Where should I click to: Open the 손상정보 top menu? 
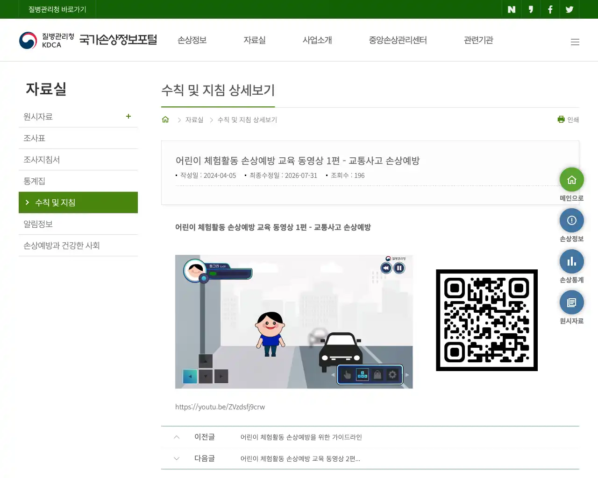click(192, 40)
